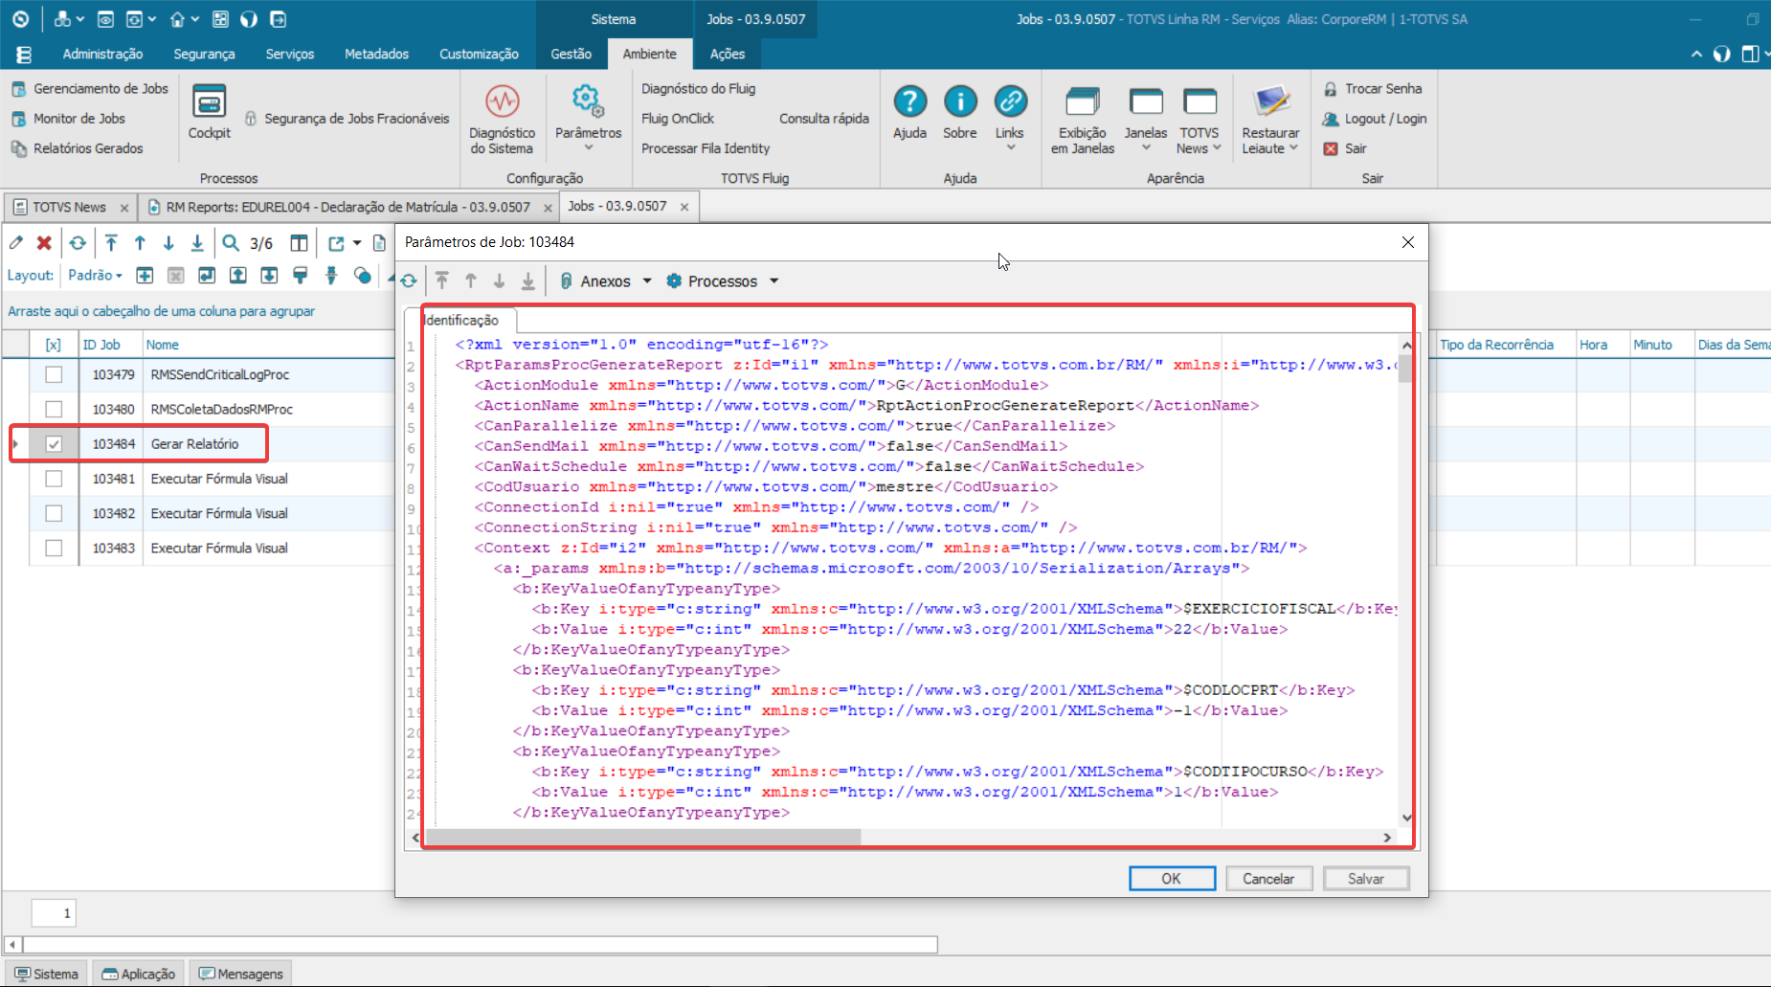Refresh the Parâmetros de Job dialog

(x=409, y=280)
